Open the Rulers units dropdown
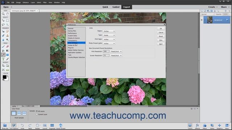232x130 pixels. pos(109,31)
